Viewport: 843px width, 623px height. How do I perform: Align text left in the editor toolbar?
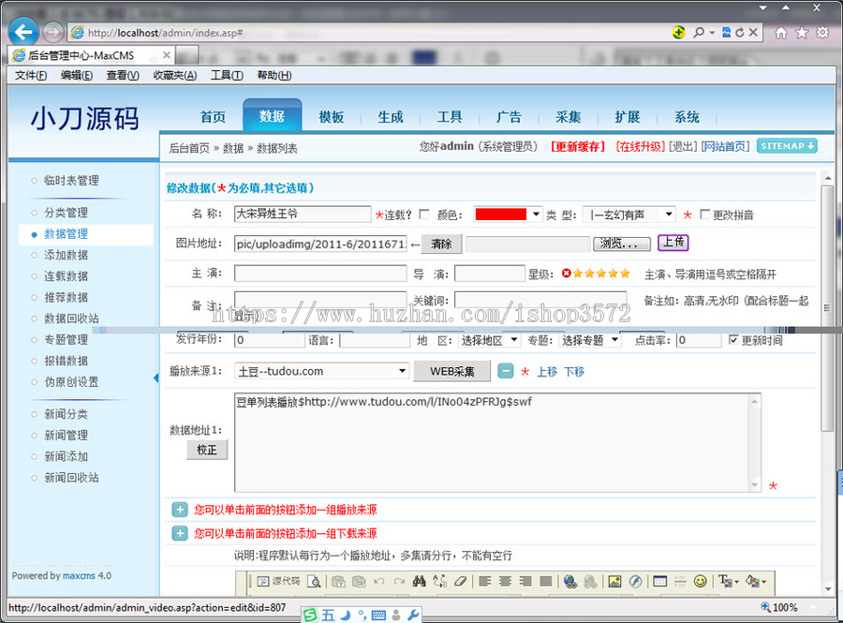[x=485, y=581]
